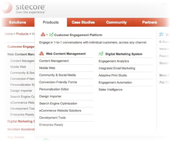
Task: Open the Partners navigation tab
Action: click(150, 22)
